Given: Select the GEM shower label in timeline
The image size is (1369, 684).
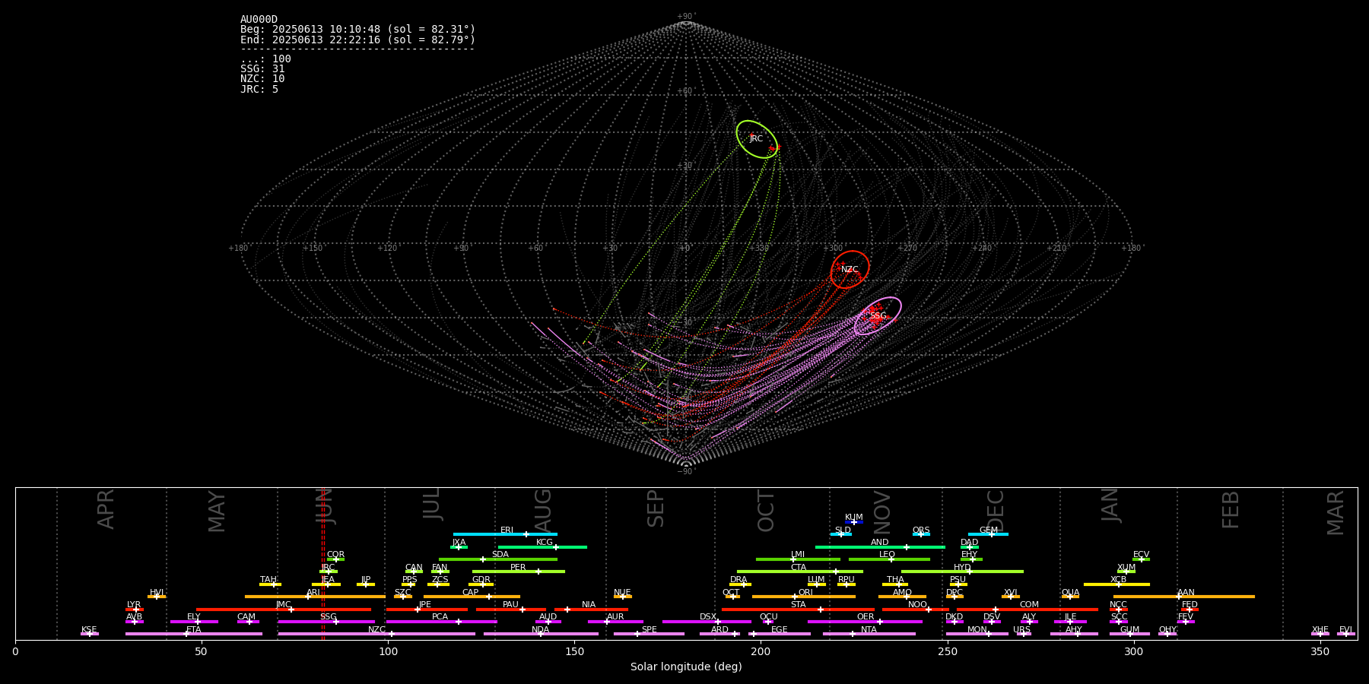Looking at the screenshot, I should 989,530.
